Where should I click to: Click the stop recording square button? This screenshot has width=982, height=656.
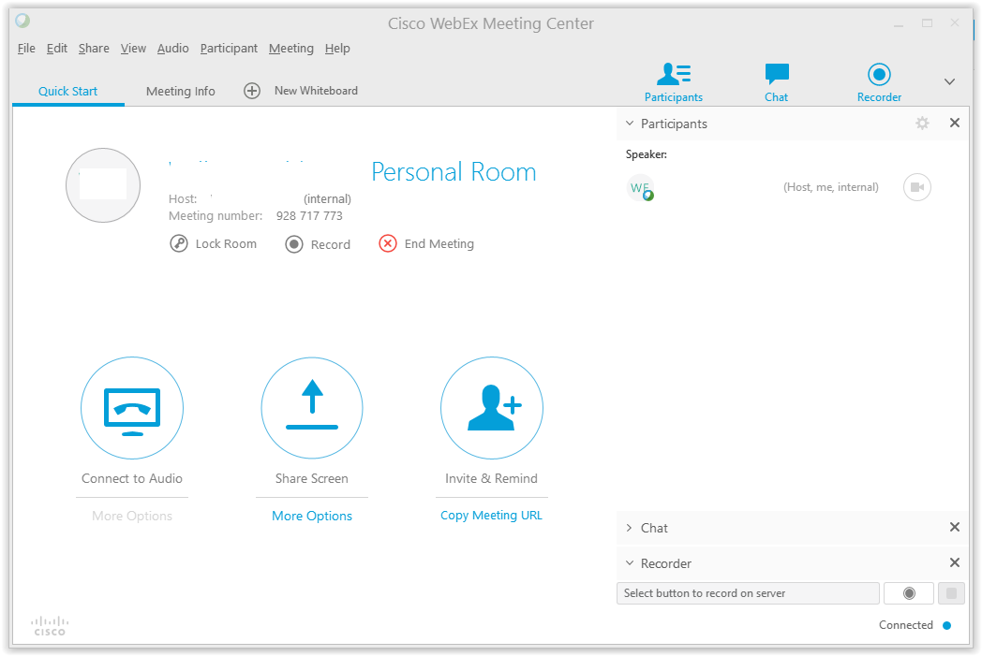click(x=951, y=593)
